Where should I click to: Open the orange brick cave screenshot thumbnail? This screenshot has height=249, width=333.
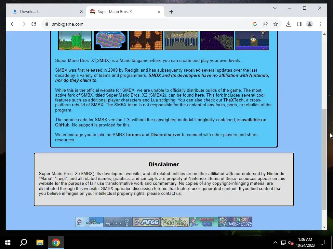[146, 41]
